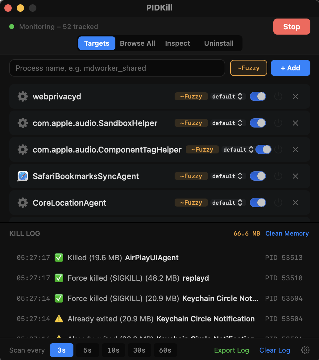Click Export Log
Image resolution: width=319 pixels, height=360 pixels.
click(x=231, y=350)
